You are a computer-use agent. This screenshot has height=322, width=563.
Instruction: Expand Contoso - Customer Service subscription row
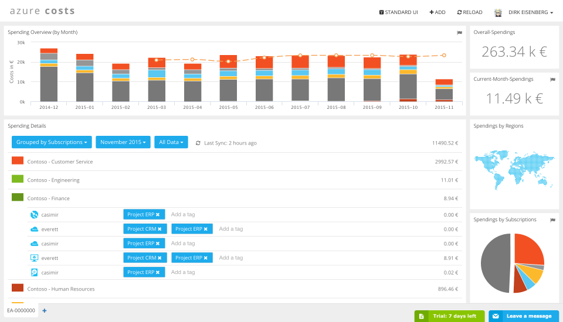coord(235,162)
